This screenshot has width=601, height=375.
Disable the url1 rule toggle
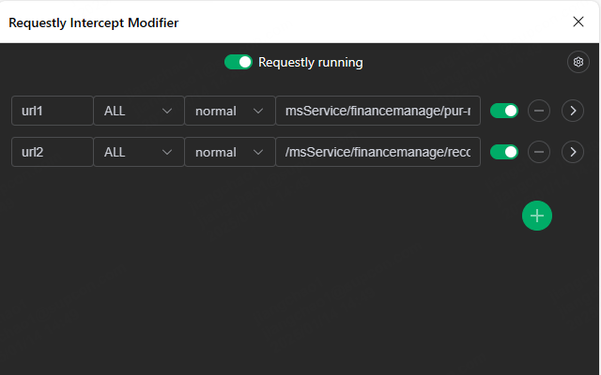[504, 111]
